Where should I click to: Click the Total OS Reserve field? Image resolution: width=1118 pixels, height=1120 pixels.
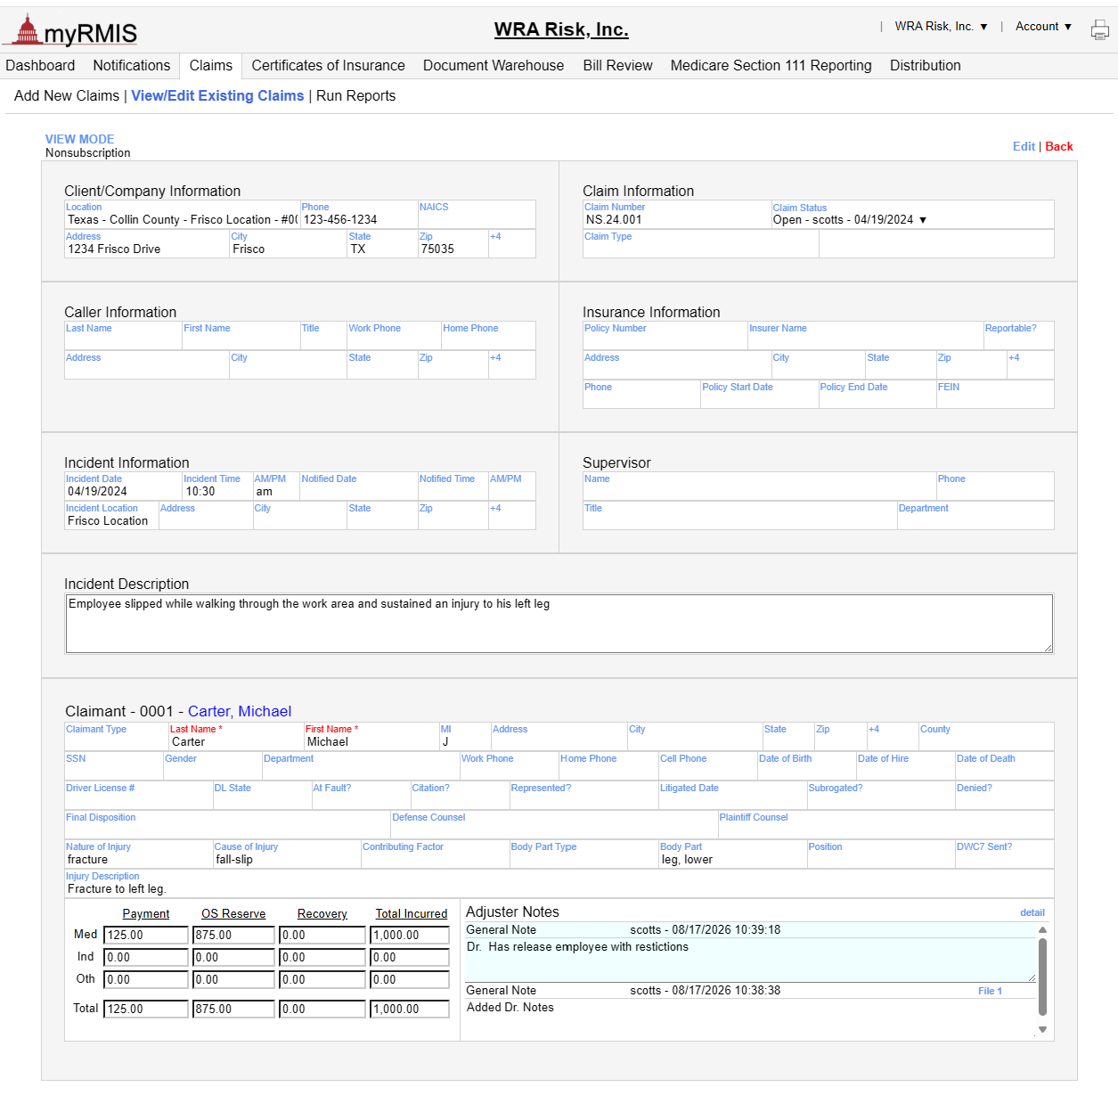click(x=233, y=1010)
